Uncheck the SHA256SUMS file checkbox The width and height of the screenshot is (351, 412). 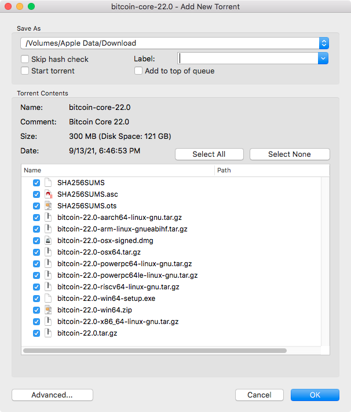tap(36, 183)
